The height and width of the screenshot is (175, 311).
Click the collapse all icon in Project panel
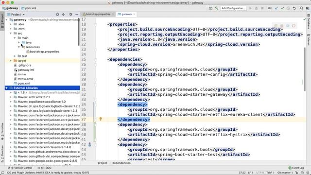[x=63, y=14]
